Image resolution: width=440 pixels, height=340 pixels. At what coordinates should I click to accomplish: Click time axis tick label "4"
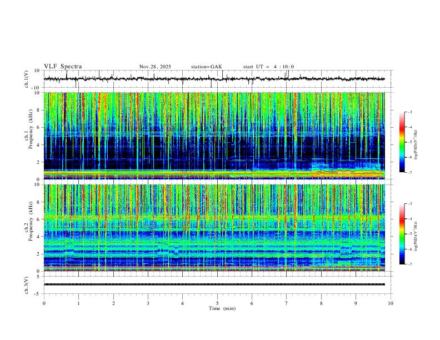point(182,303)
